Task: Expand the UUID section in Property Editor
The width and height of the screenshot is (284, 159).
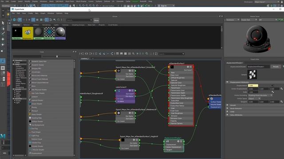Action: (227, 112)
